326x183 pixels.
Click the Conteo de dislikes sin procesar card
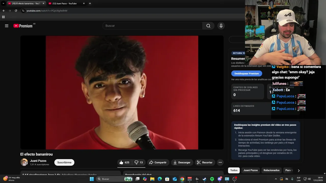248,91
